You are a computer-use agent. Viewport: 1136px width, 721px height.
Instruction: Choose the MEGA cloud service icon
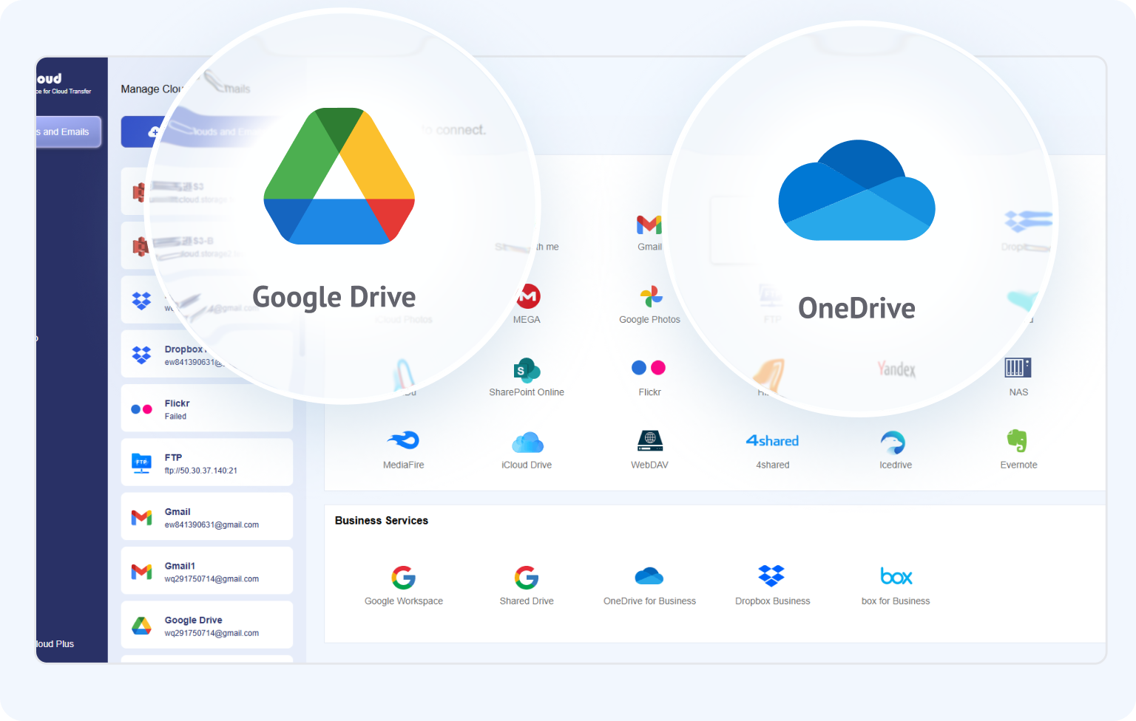pyautogui.click(x=528, y=296)
